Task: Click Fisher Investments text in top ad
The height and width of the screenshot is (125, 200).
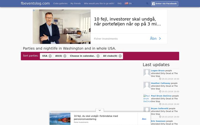Action: pyautogui.click(x=106, y=39)
